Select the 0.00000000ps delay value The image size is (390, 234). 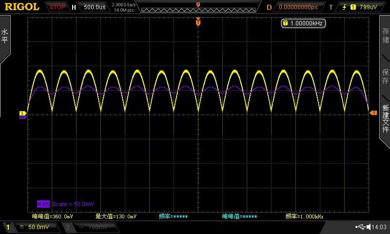(298, 7)
